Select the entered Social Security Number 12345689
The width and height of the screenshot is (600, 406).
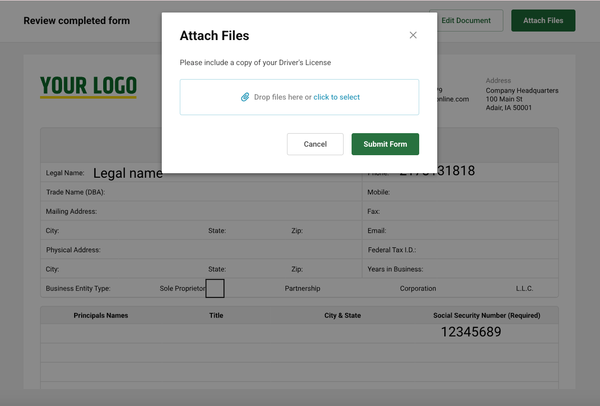pos(470,331)
